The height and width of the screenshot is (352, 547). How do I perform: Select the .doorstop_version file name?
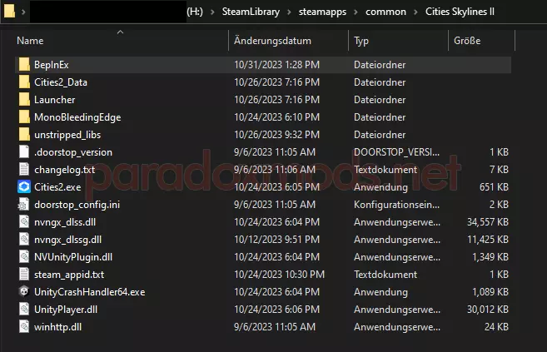[73, 152]
